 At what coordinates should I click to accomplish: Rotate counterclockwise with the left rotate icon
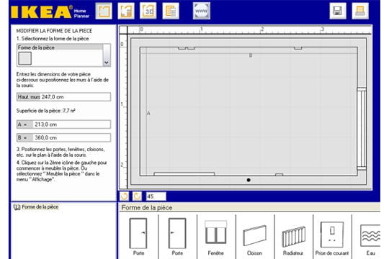124,196
